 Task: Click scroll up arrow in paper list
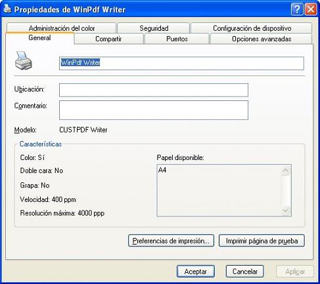pos(285,171)
